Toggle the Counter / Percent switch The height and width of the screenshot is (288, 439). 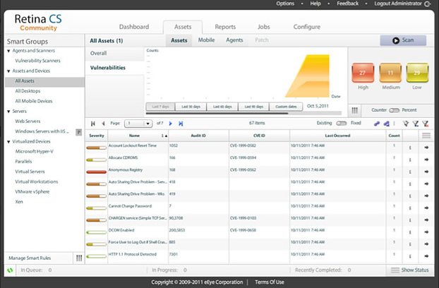click(394, 110)
